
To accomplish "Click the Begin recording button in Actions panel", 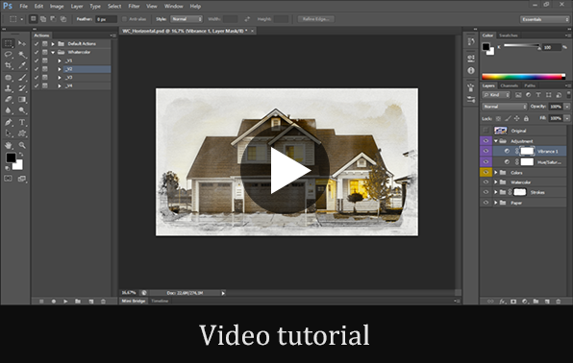I will [x=54, y=302].
